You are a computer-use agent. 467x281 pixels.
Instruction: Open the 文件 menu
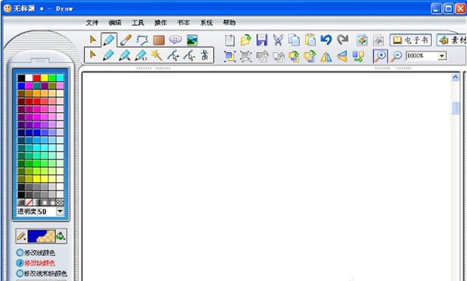tap(92, 23)
